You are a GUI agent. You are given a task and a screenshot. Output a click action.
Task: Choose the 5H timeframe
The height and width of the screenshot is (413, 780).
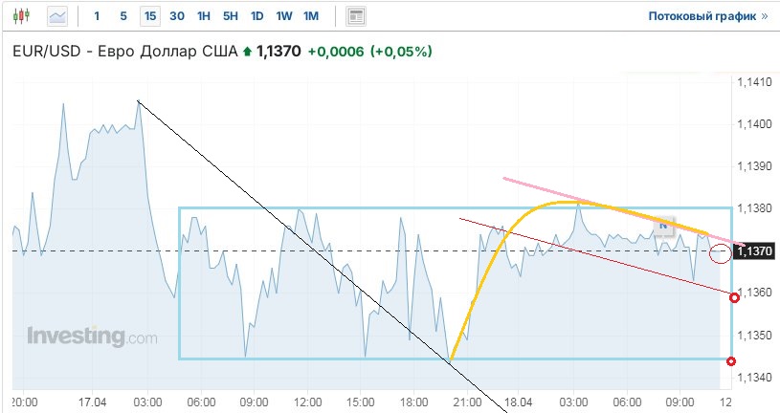tap(231, 16)
